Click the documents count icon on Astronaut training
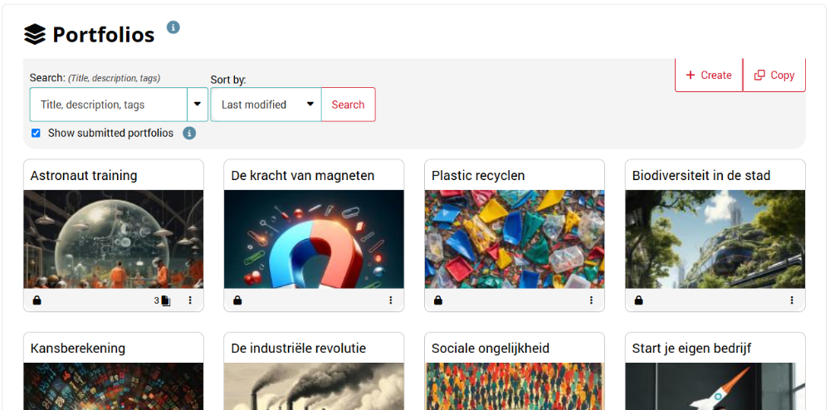The width and height of the screenshot is (830, 410). pos(166,301)
